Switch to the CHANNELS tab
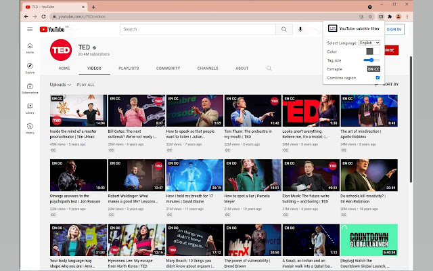 pos(208,68)
